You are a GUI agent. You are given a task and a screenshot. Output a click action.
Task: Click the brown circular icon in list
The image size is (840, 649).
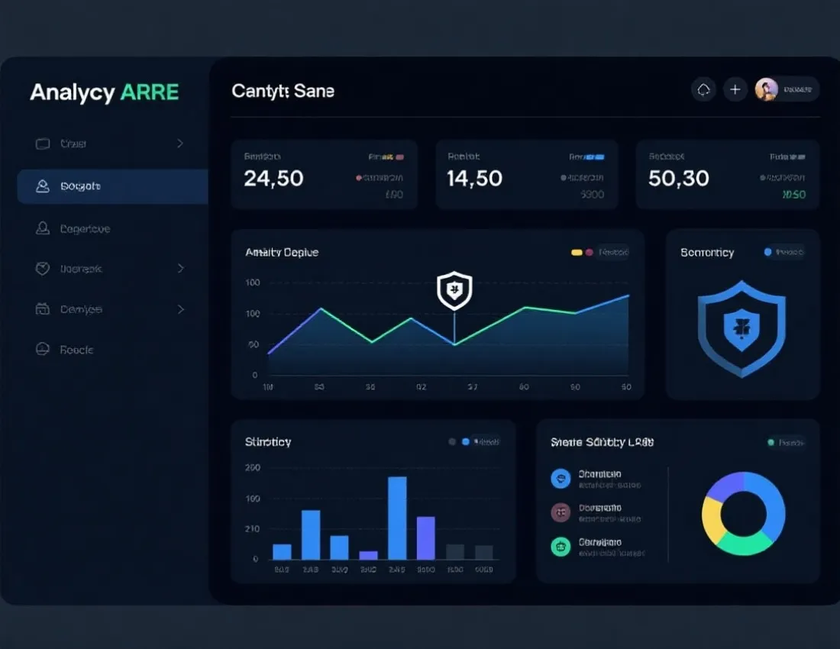[561, 512]
